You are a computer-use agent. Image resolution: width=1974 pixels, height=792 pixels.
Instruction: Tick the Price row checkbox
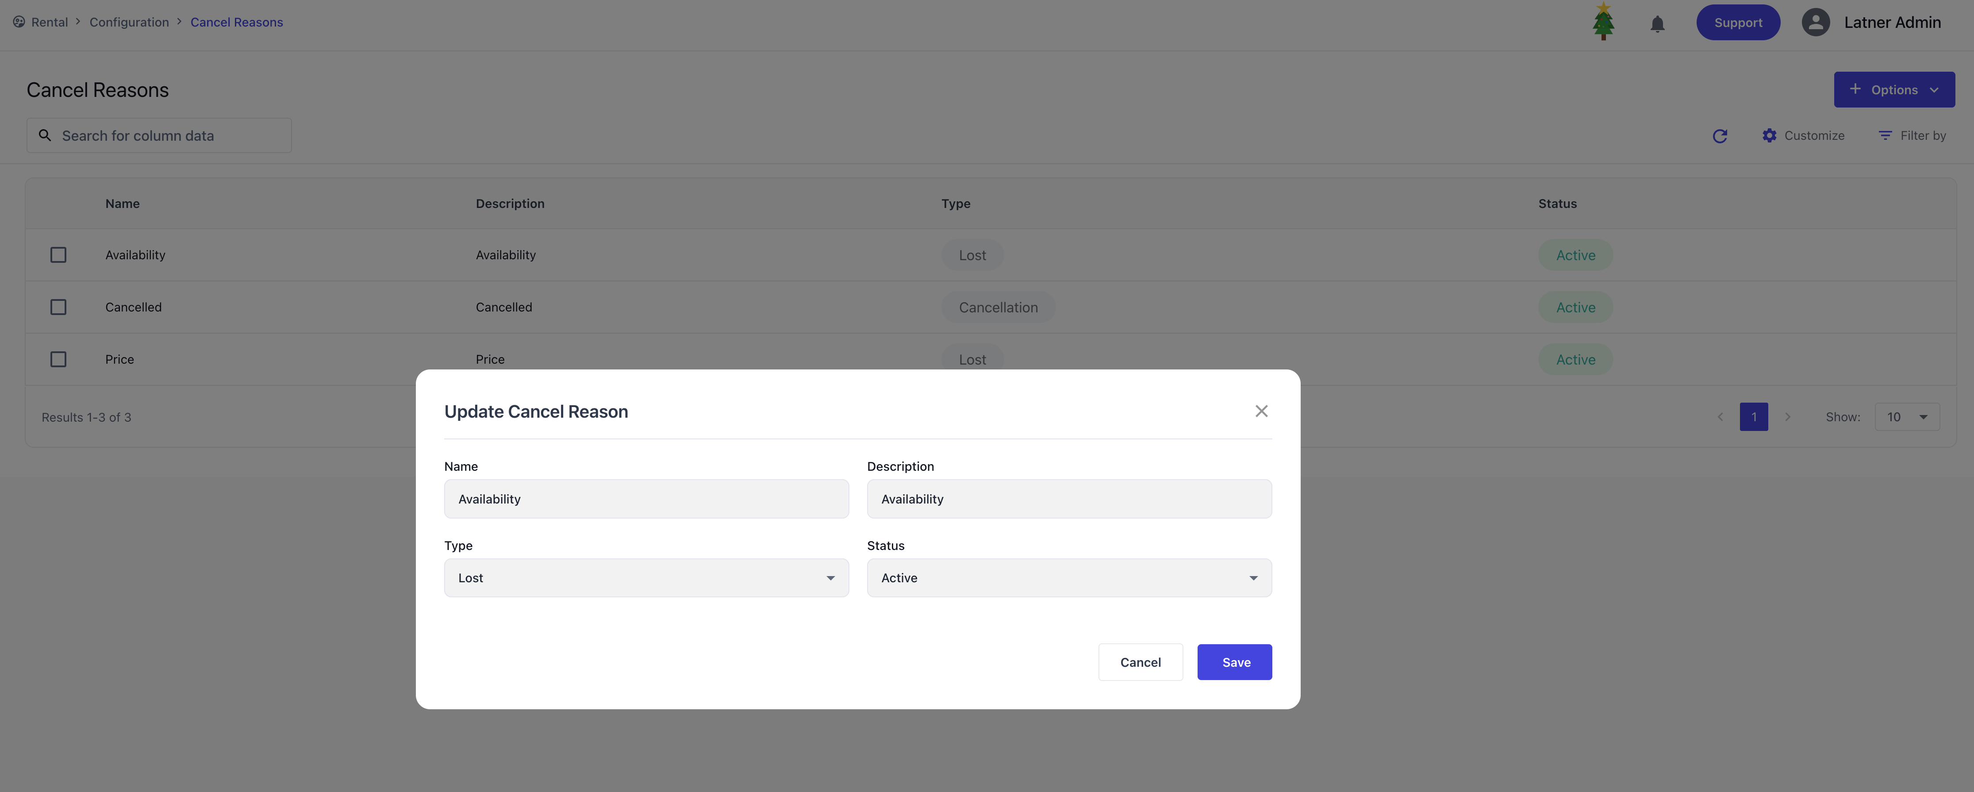click(58, 359)
